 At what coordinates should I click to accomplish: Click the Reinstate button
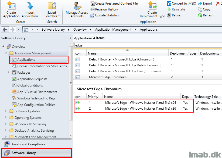[x=176, y=9]
